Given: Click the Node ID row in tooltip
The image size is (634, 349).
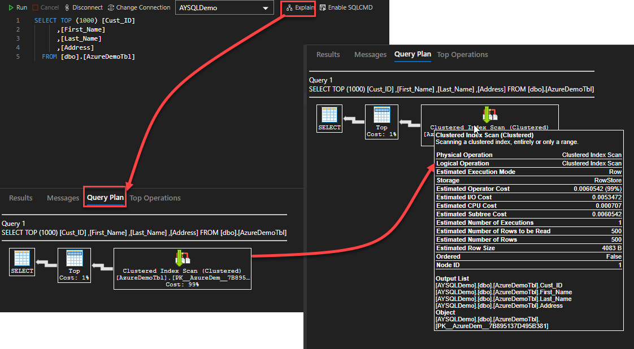Looking at the screenshot, I should tap(528, 265).
